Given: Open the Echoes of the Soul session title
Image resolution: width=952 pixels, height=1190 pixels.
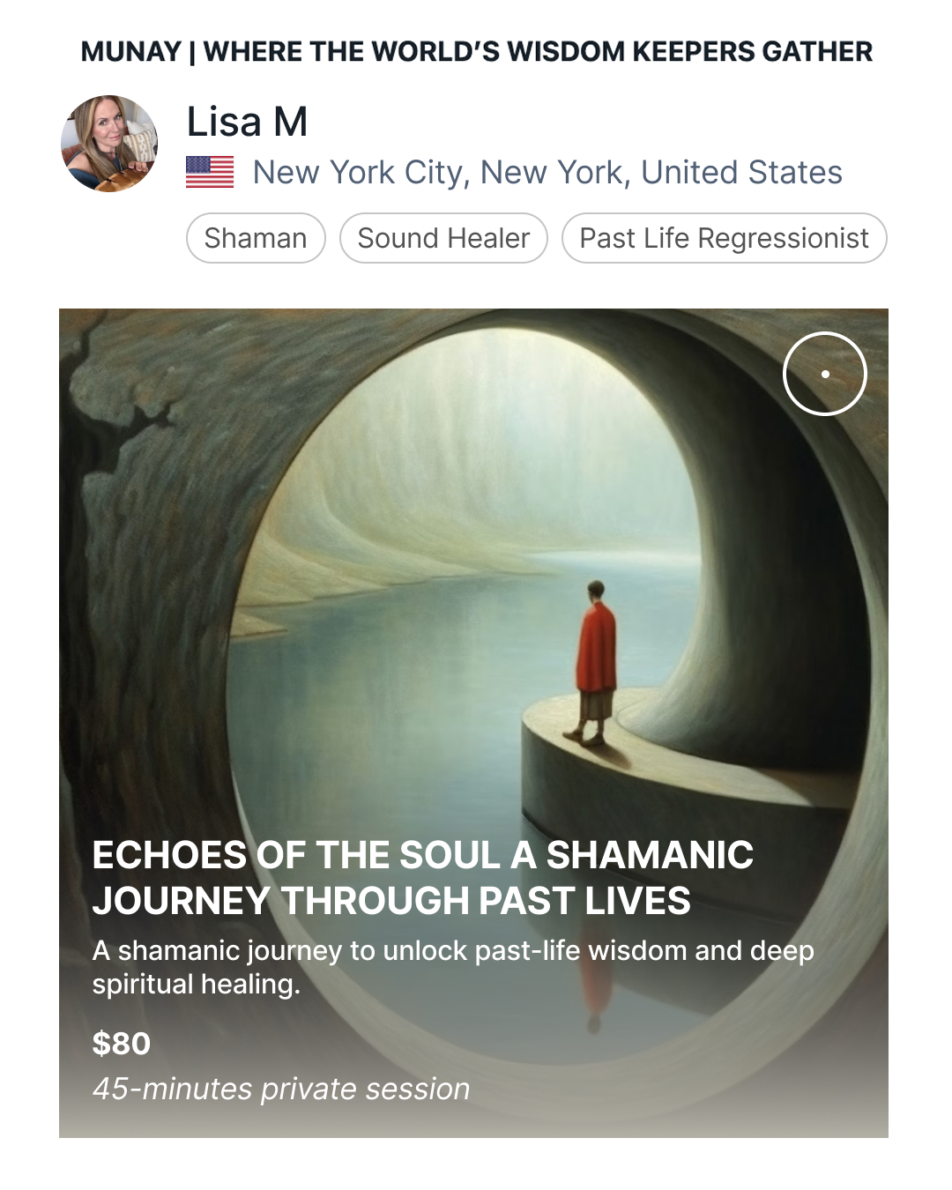Looking at the screenshot, I should tap(423, 878).
